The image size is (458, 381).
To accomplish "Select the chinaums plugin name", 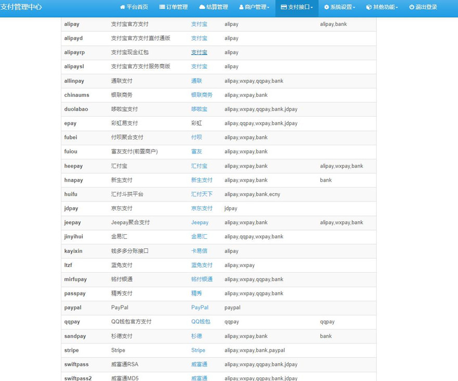I will pos(77,95).
